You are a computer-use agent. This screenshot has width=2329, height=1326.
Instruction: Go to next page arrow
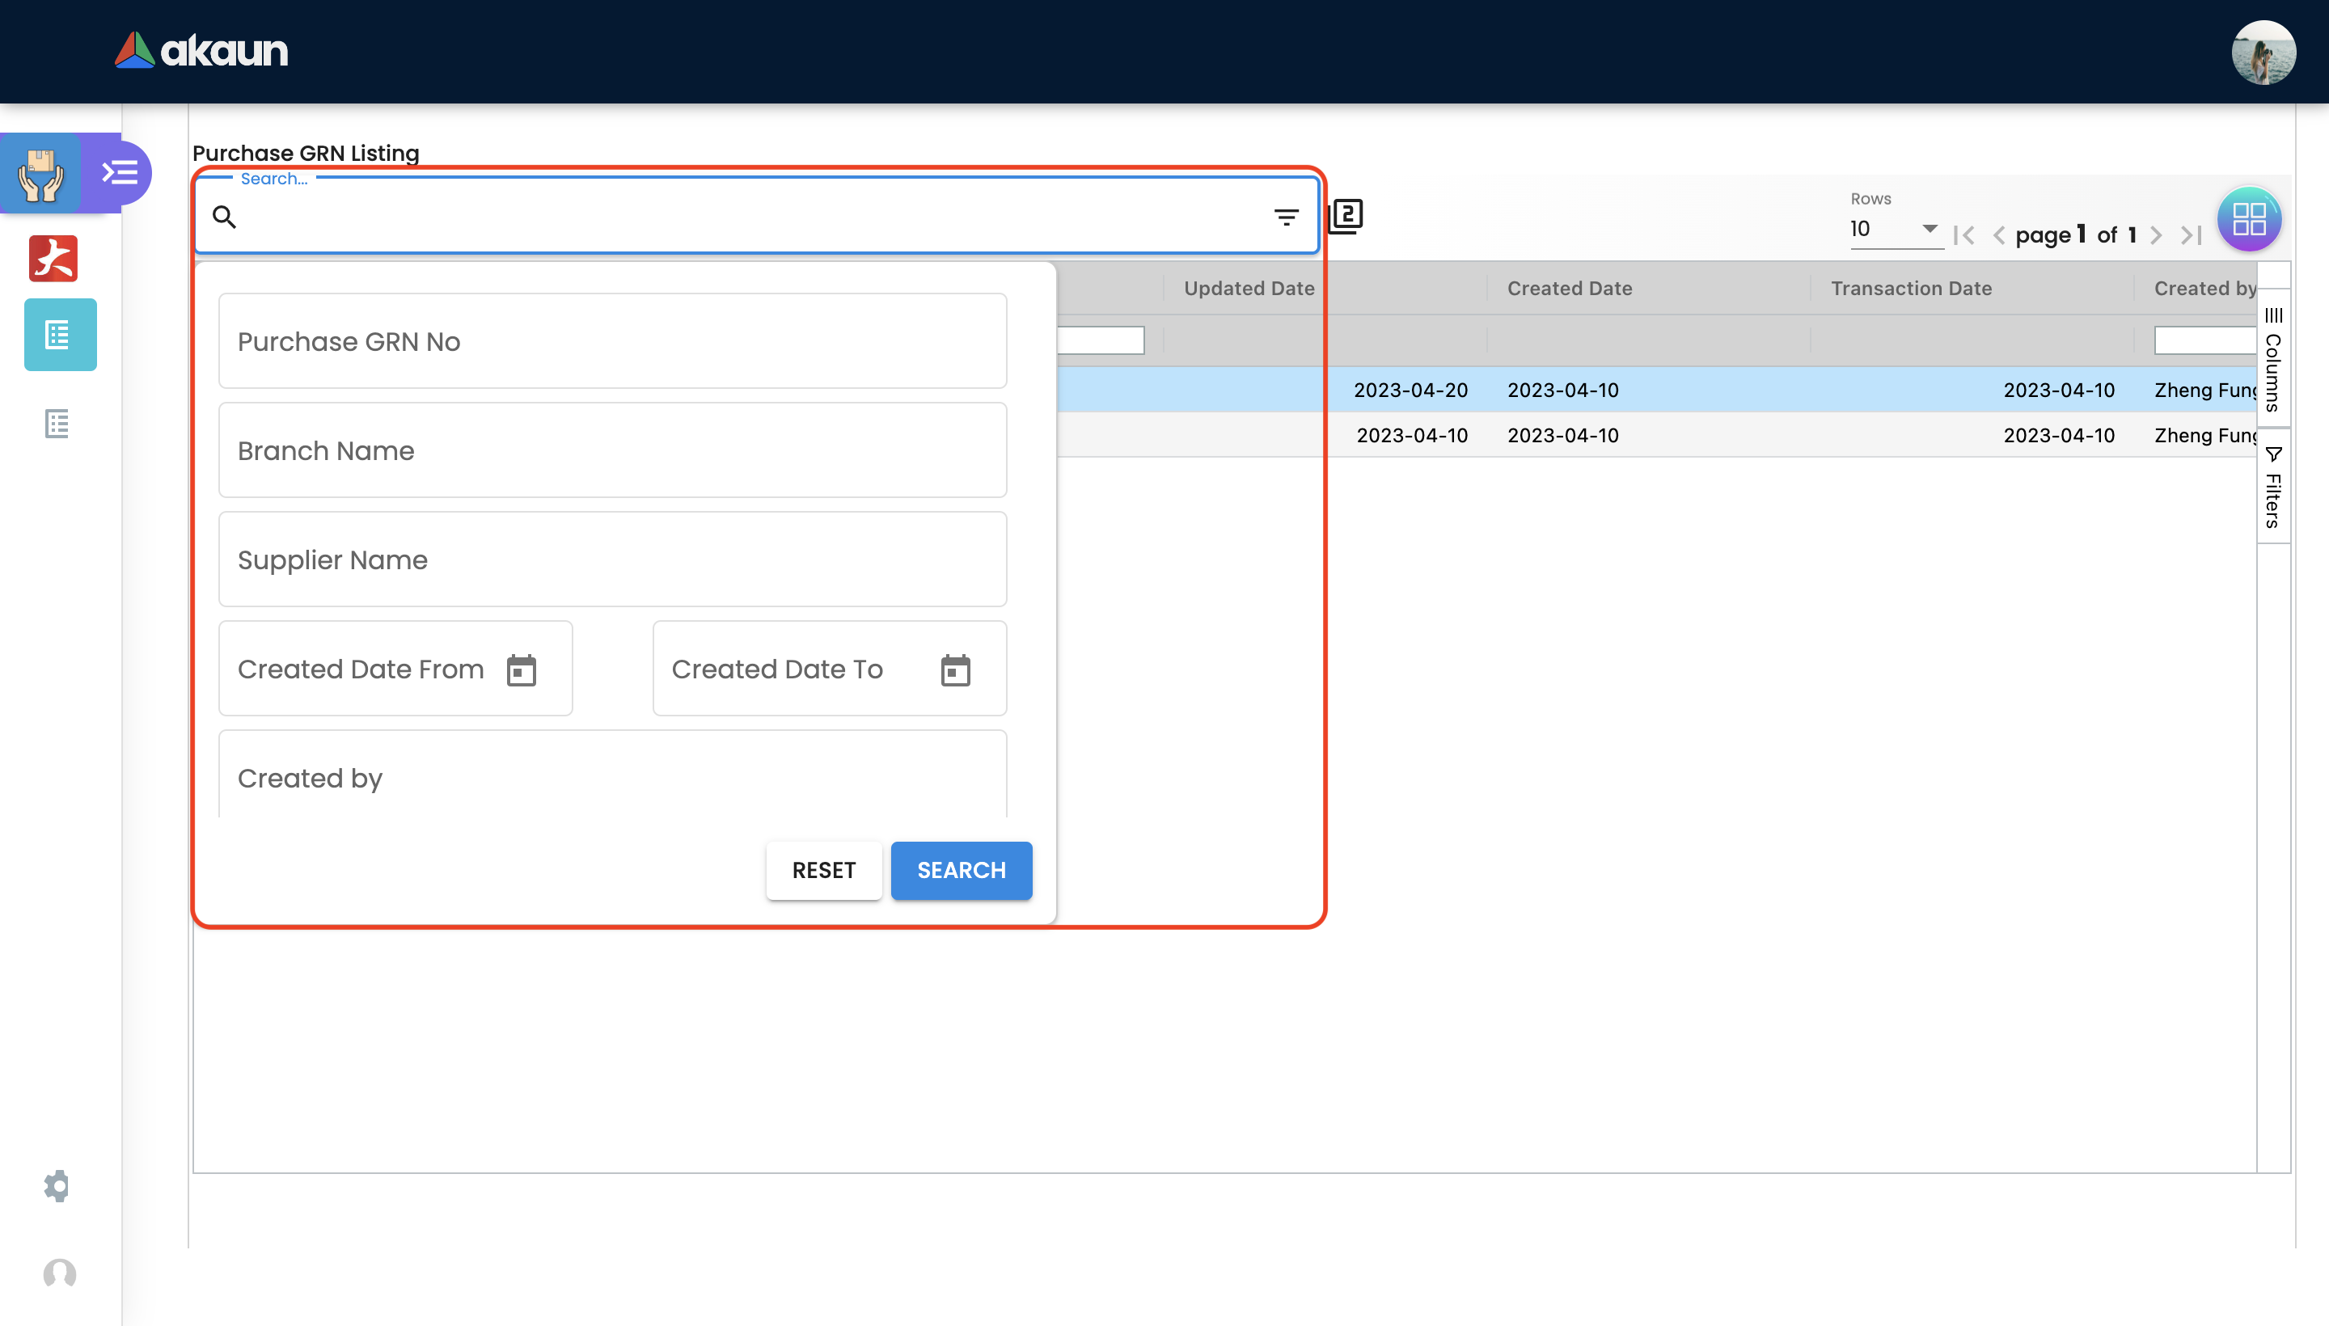click(2155, 236)
